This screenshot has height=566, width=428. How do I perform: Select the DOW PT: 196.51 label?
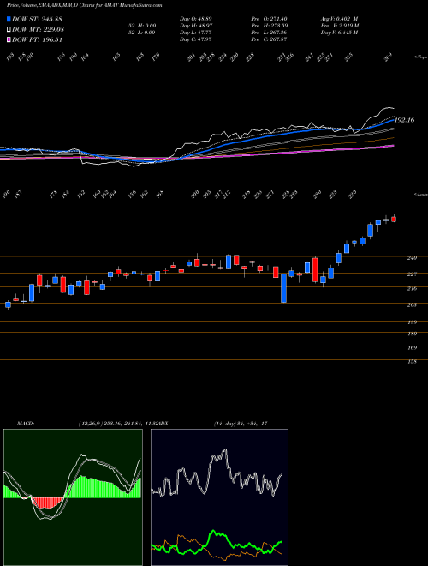click(37, 39)
